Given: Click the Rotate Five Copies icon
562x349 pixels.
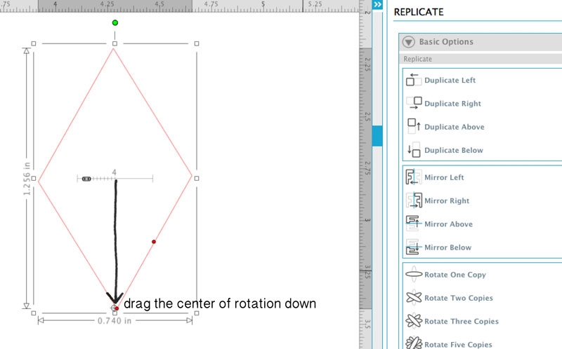Looking at the screenshot, I should tap(414, 343).
